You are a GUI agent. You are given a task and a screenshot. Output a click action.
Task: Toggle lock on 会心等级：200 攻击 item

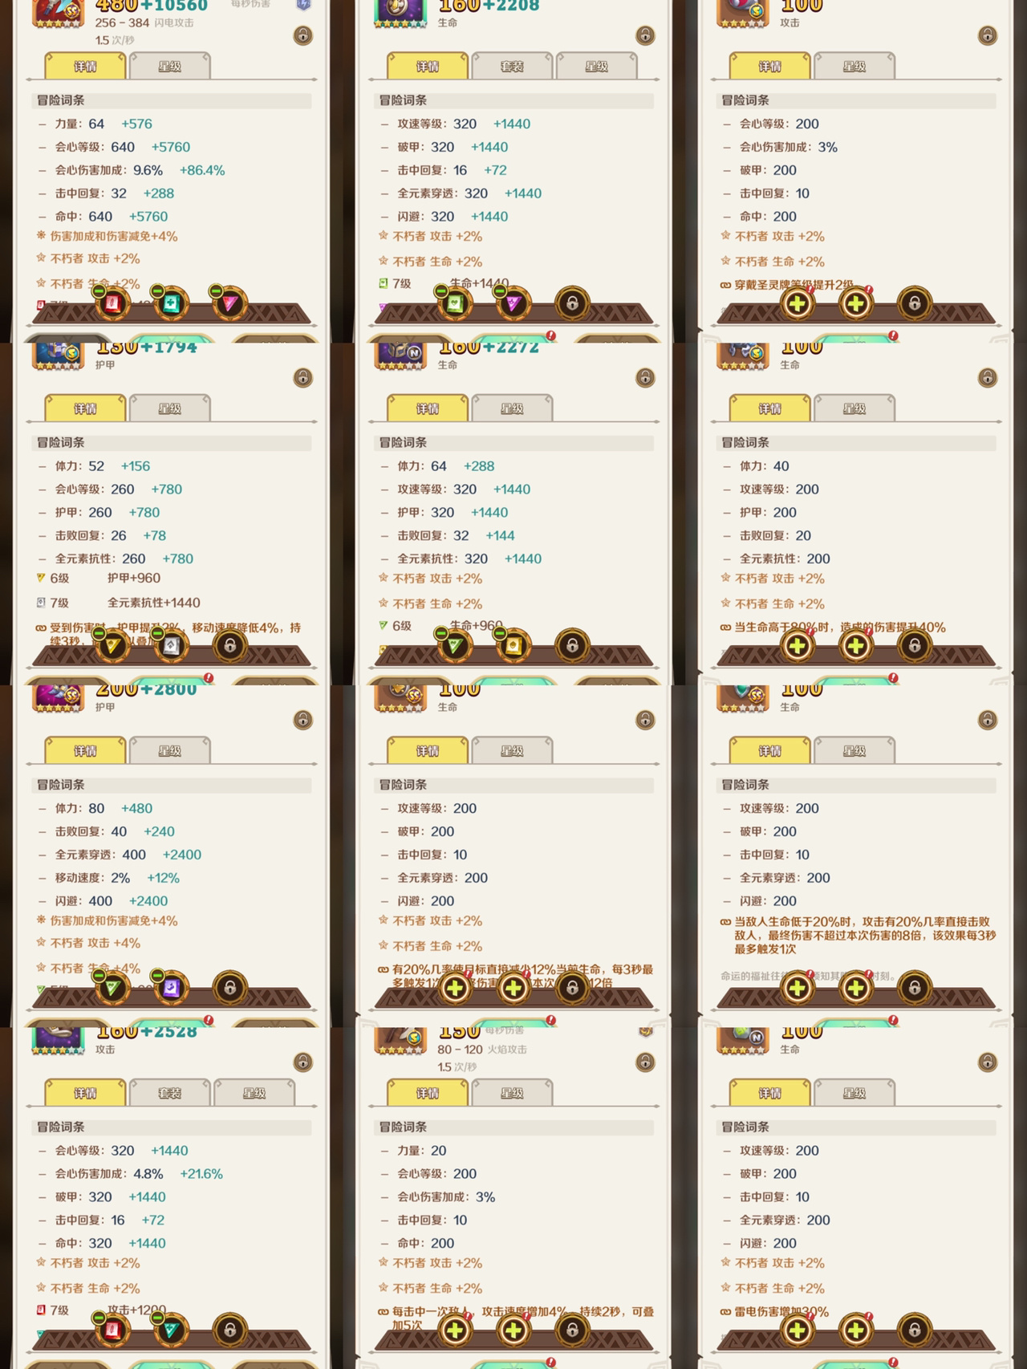point(988,35)
